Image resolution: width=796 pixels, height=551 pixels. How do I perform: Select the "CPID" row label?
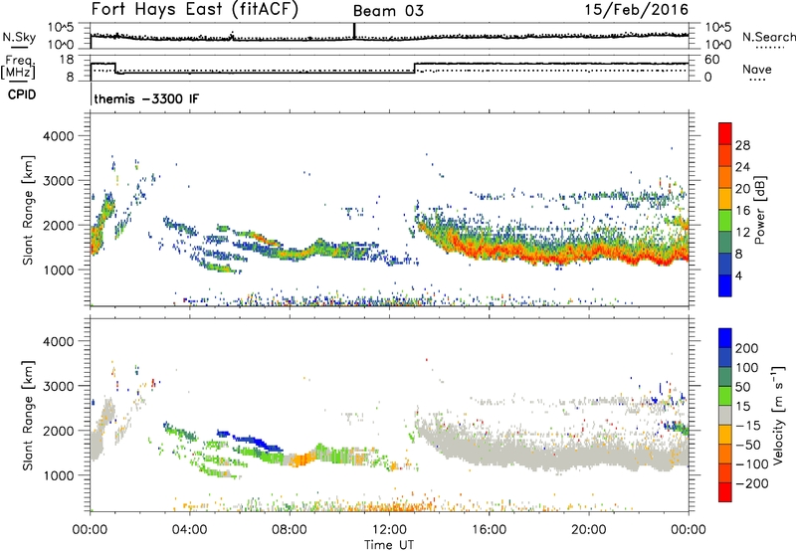click(x=22, y=94)
